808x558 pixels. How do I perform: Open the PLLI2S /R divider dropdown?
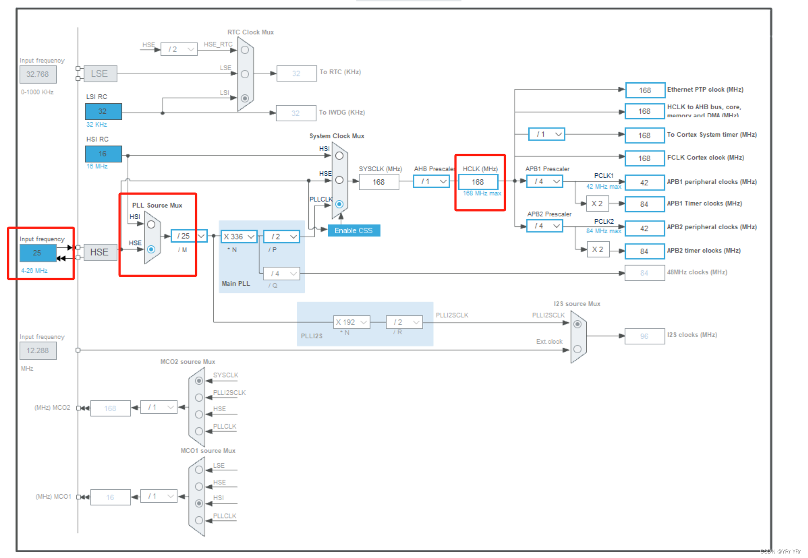tap(404, 322)
